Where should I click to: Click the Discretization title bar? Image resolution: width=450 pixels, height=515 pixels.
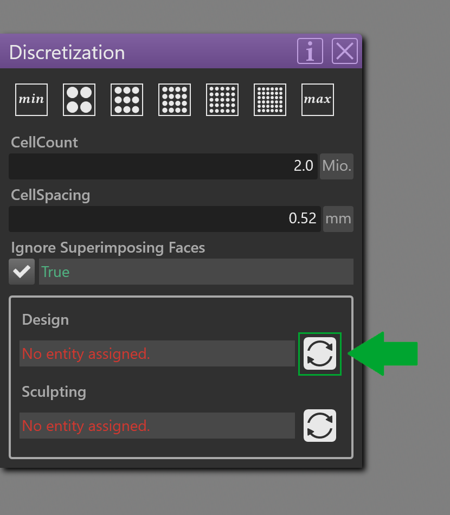coord(148,51)
